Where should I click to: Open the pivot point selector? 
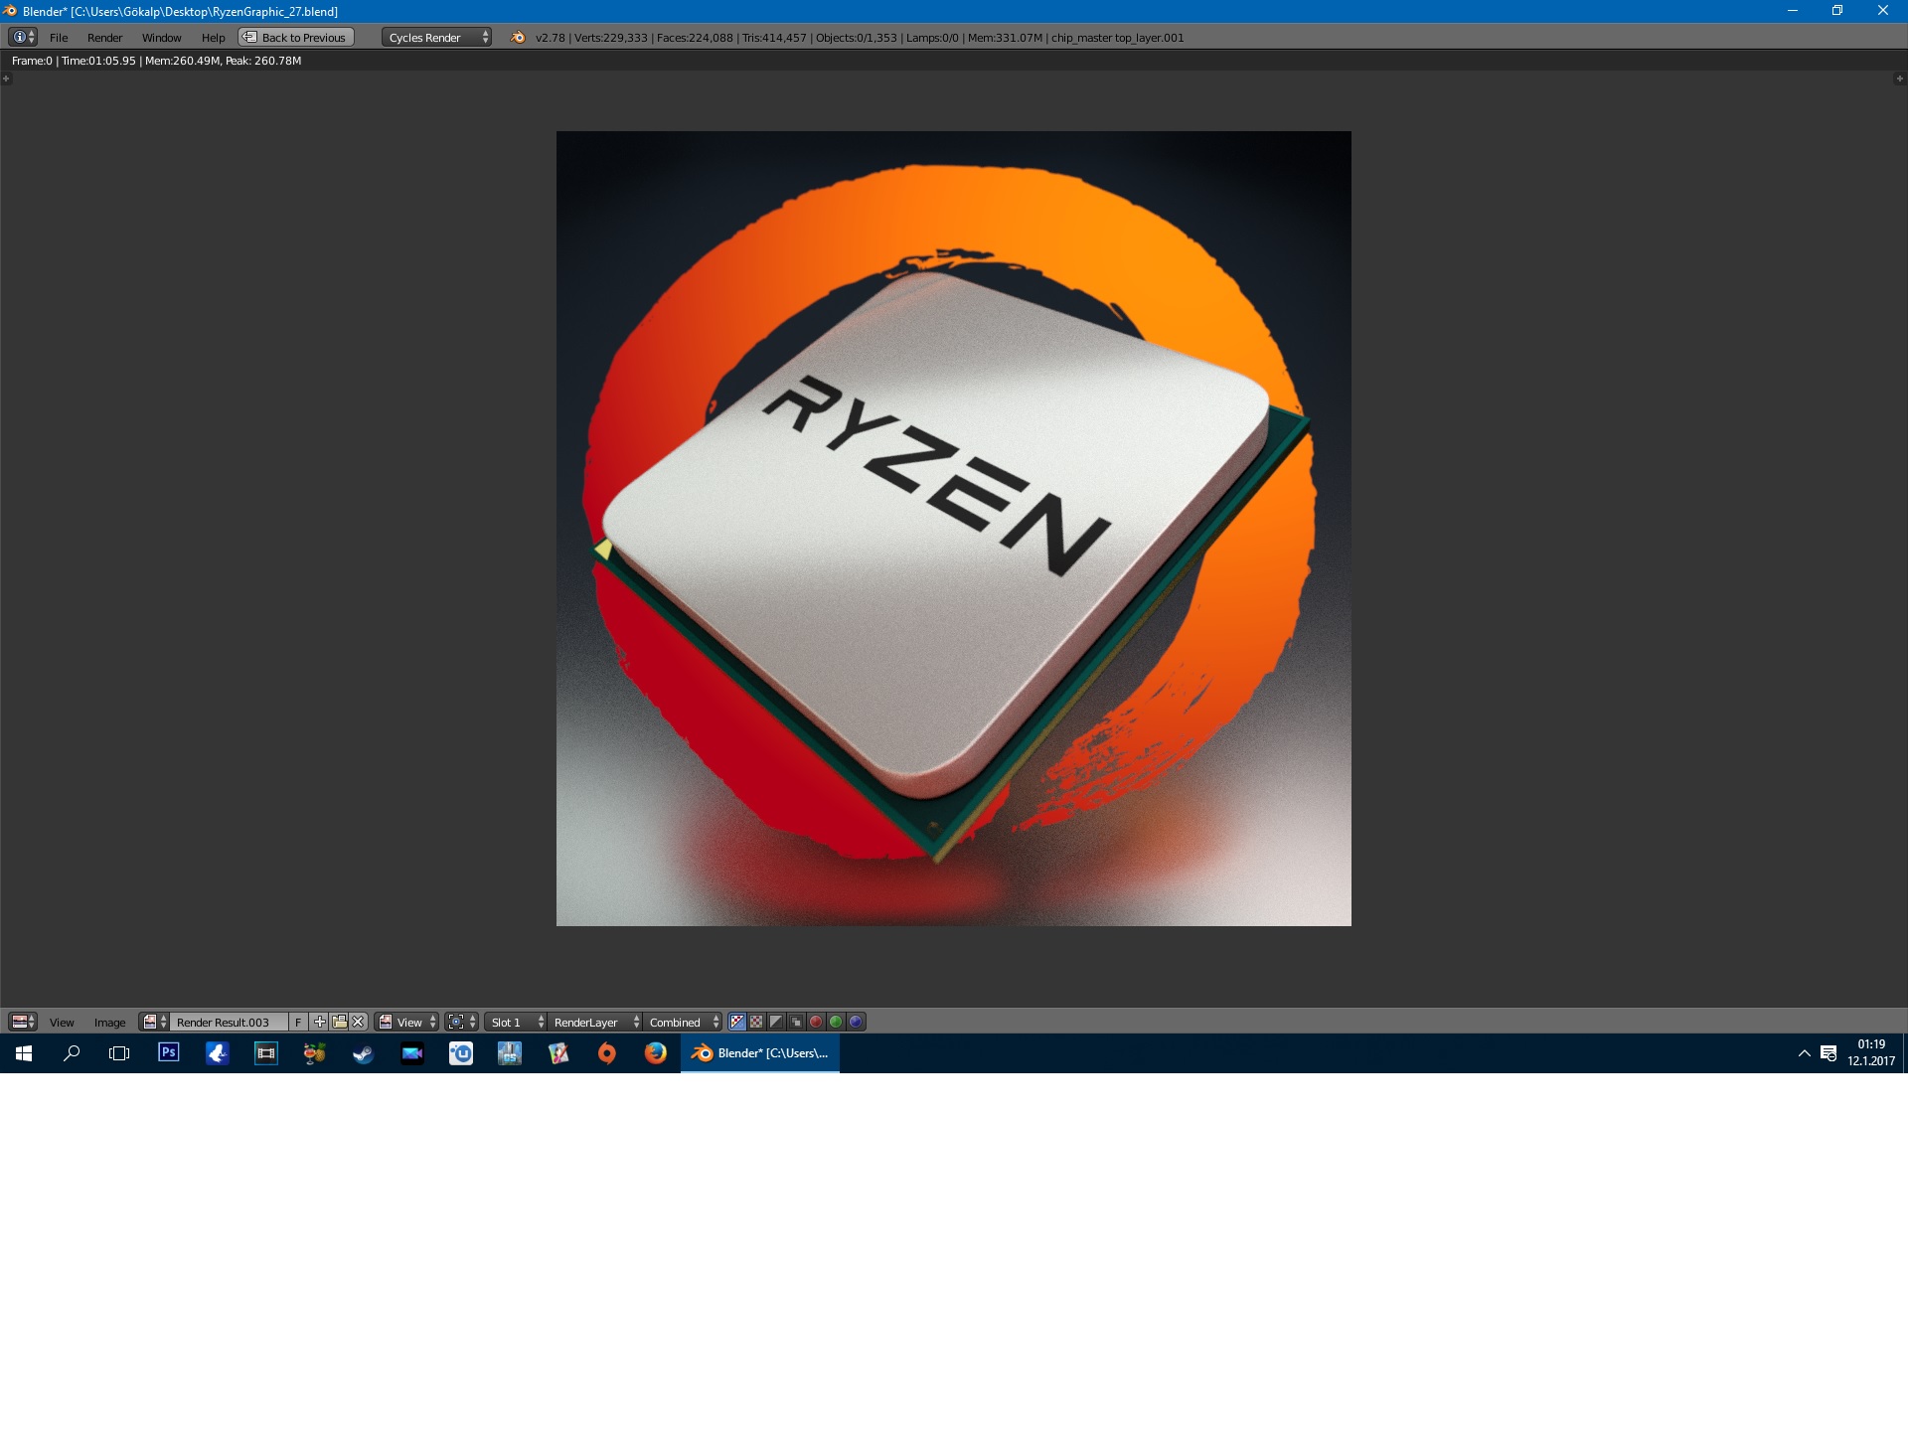tap(461, 1022)
